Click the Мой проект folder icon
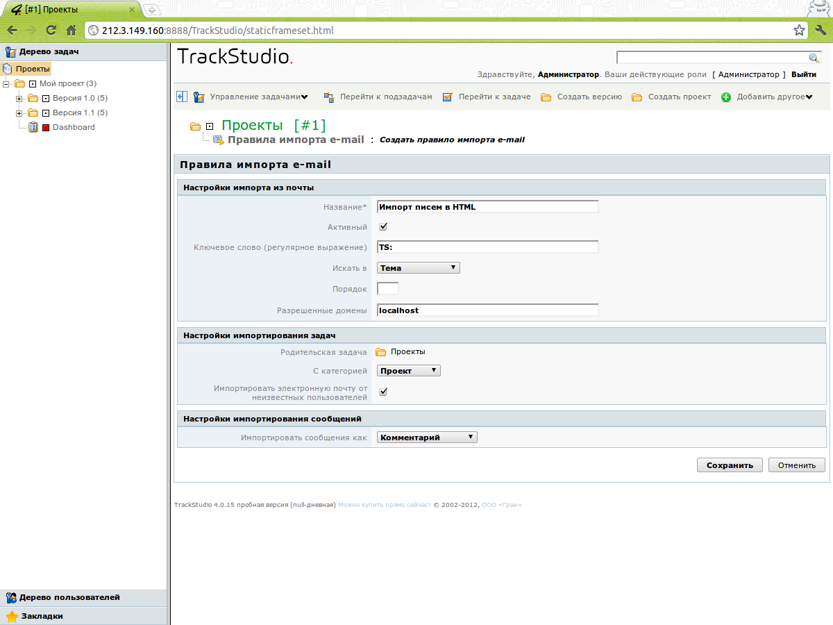 point(20,83)
